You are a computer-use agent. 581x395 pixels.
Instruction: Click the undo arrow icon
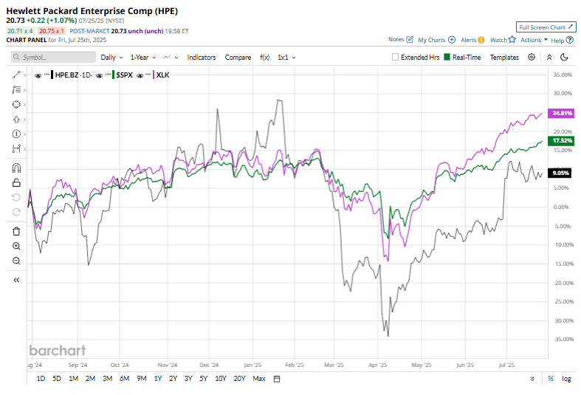click(16, 197)
